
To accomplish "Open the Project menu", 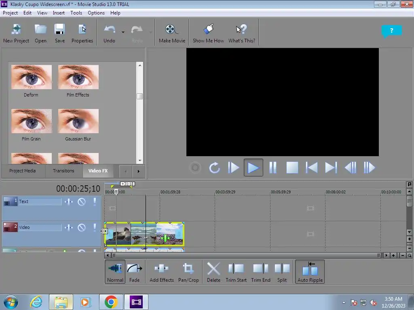I will click(10, 13).
